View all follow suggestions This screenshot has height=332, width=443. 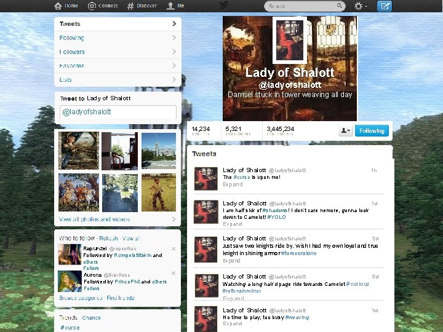pos(131,239)
